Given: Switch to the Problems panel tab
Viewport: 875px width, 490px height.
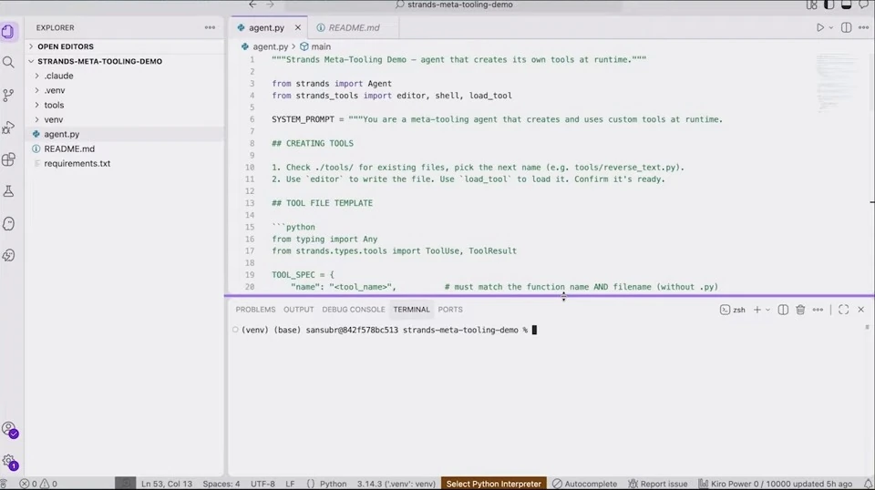Looking at the screenshot, I should [255, 310].
